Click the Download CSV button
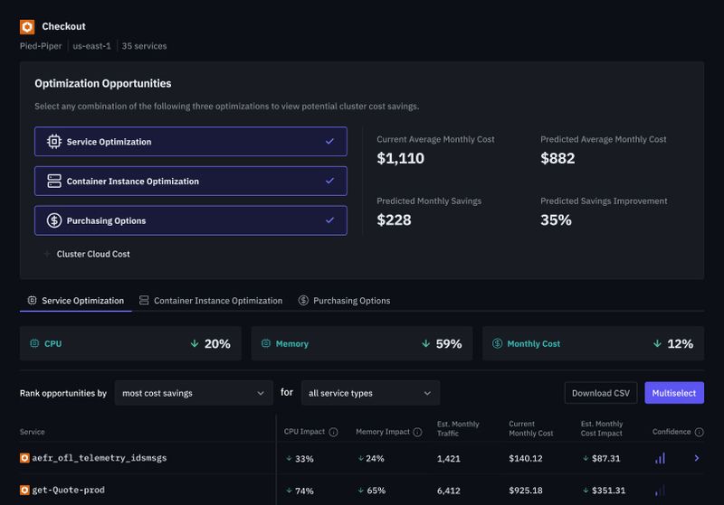The height and width of the screenshot is (505, 724). (601, 393)
